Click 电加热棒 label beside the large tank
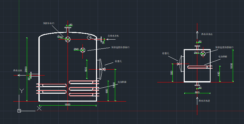 (122, 82)
